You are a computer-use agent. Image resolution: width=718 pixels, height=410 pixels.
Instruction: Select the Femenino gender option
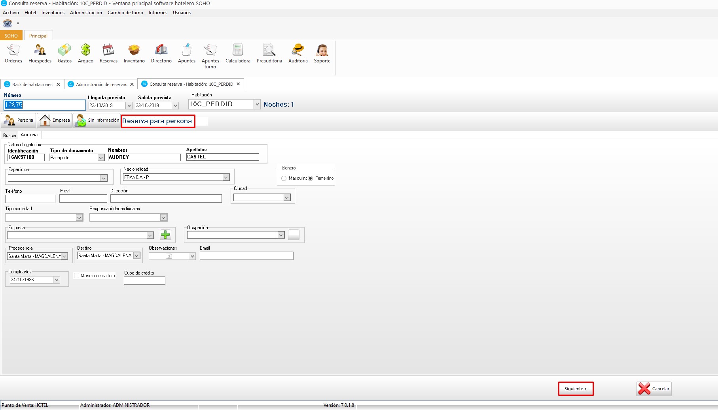(311, 179)
